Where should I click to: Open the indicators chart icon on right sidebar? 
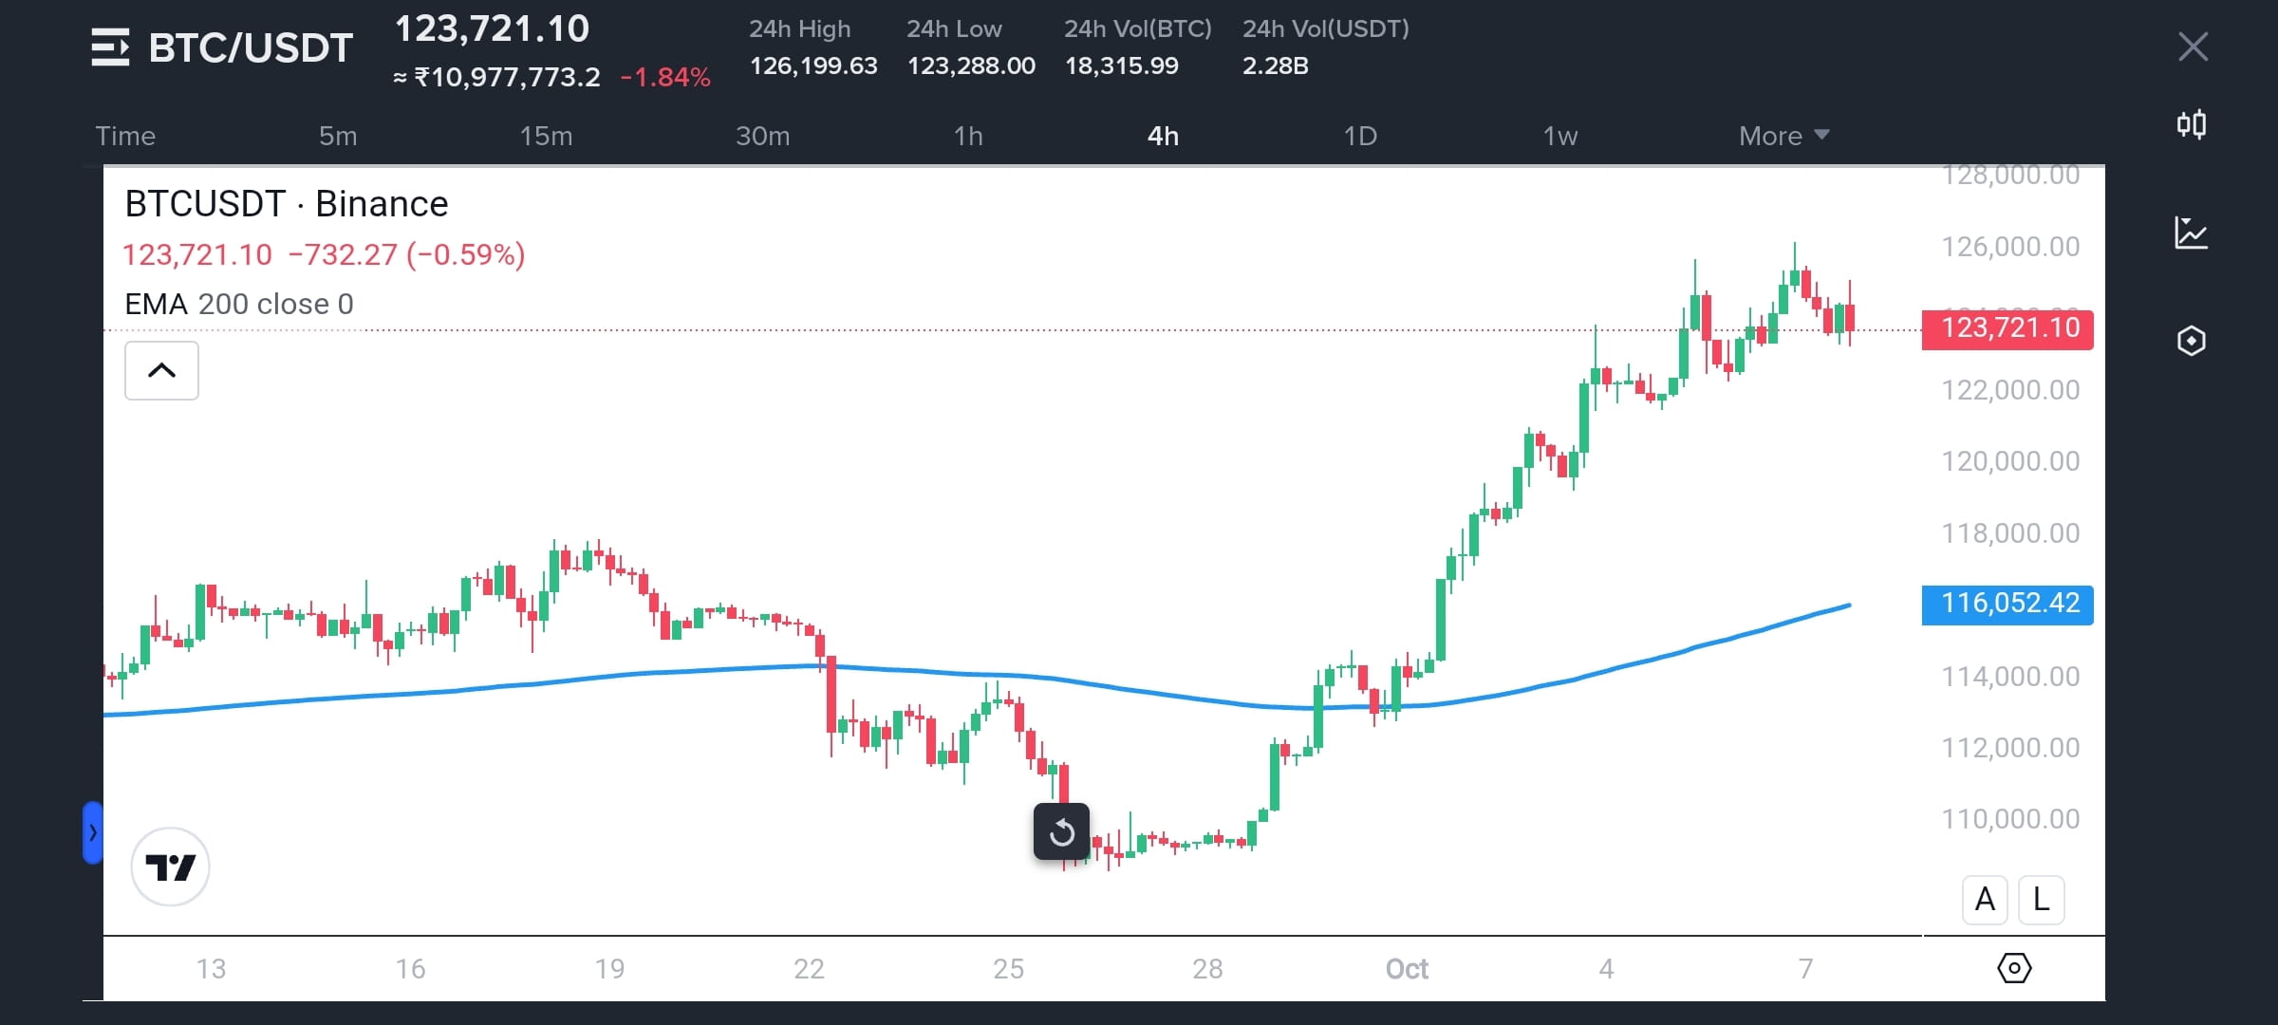[x=2193, y=233]
